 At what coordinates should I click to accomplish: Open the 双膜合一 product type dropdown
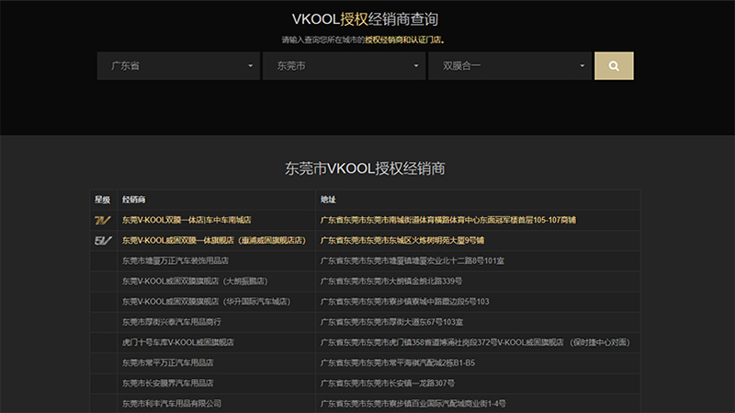coord(510,65)
